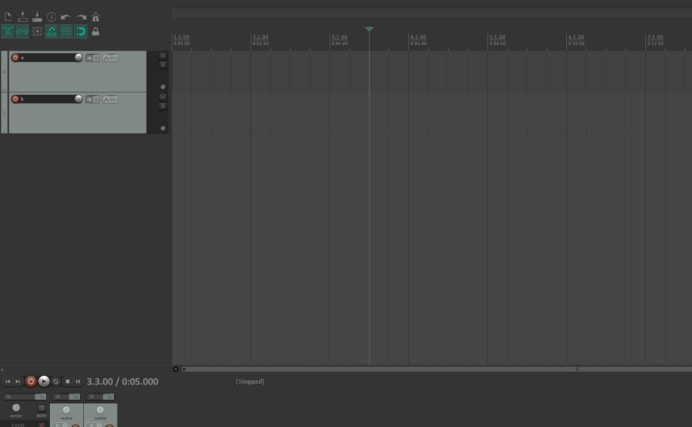Redo the last undone action
This screenshot has width=692, height=427.
pyautogui.click(x=81, y=17)
